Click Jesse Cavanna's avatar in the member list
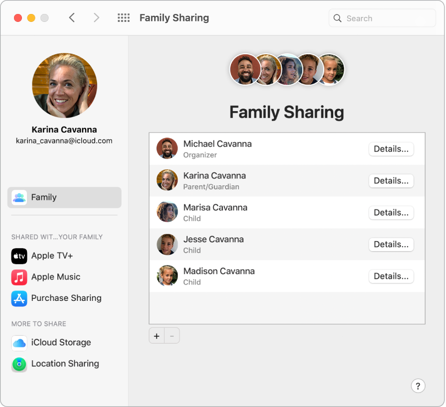This screenshot has height=407, width=446. [x=167, y=244]
